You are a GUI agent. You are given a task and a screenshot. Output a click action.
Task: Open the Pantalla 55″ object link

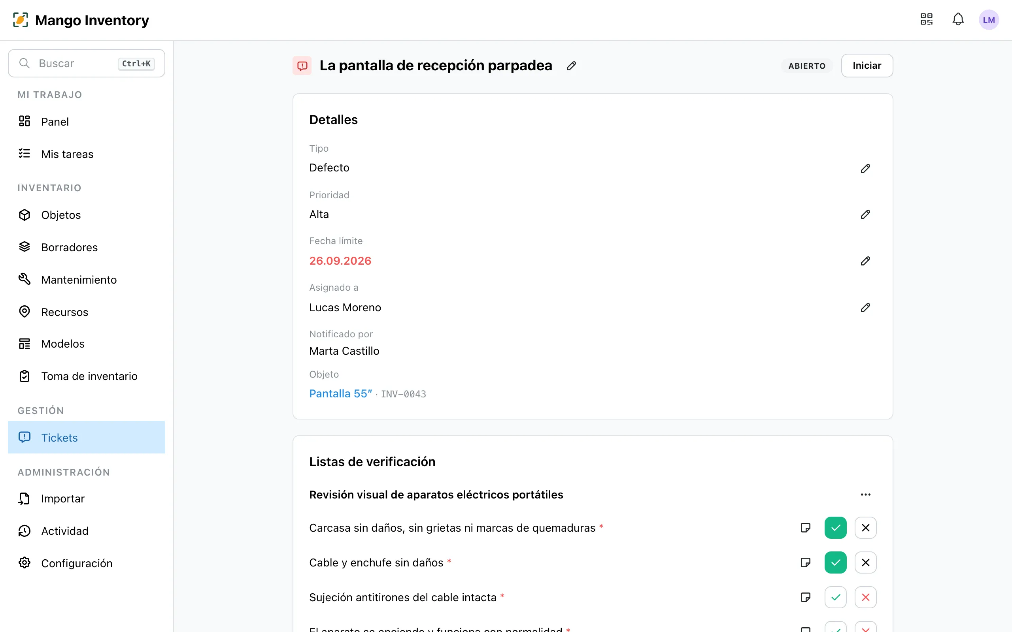click(x=340, y=393)
